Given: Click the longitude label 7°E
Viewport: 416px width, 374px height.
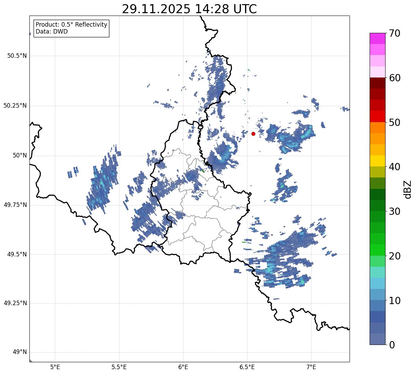Looking at the screenshot, I should tap(311, 367).
